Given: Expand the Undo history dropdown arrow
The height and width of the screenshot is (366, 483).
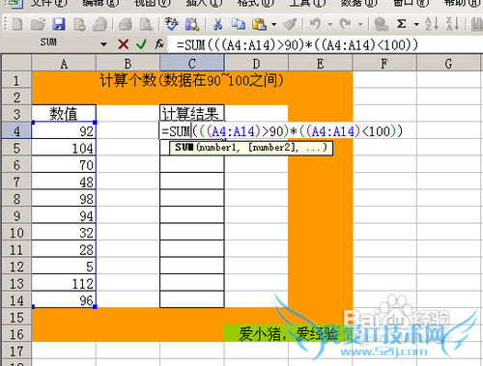Looking at the screenshot, I should click(330, 24).
